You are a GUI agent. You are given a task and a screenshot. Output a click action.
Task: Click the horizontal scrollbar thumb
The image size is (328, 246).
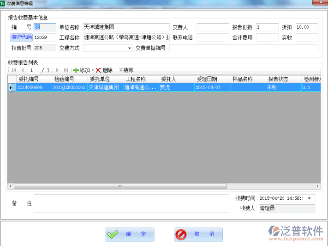pos(120,186)
